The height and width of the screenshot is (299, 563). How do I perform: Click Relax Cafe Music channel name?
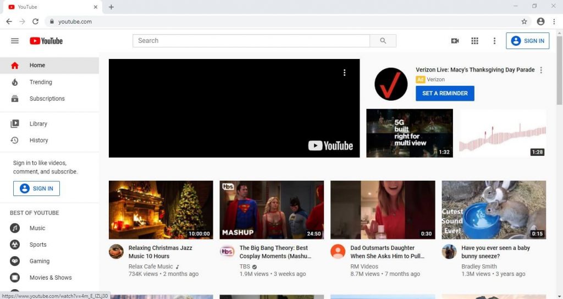[x=151, y=267]
